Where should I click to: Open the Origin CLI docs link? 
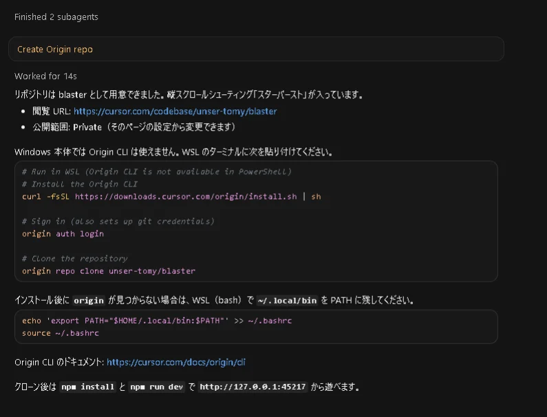pyautogui.click(x=176, y=362)
